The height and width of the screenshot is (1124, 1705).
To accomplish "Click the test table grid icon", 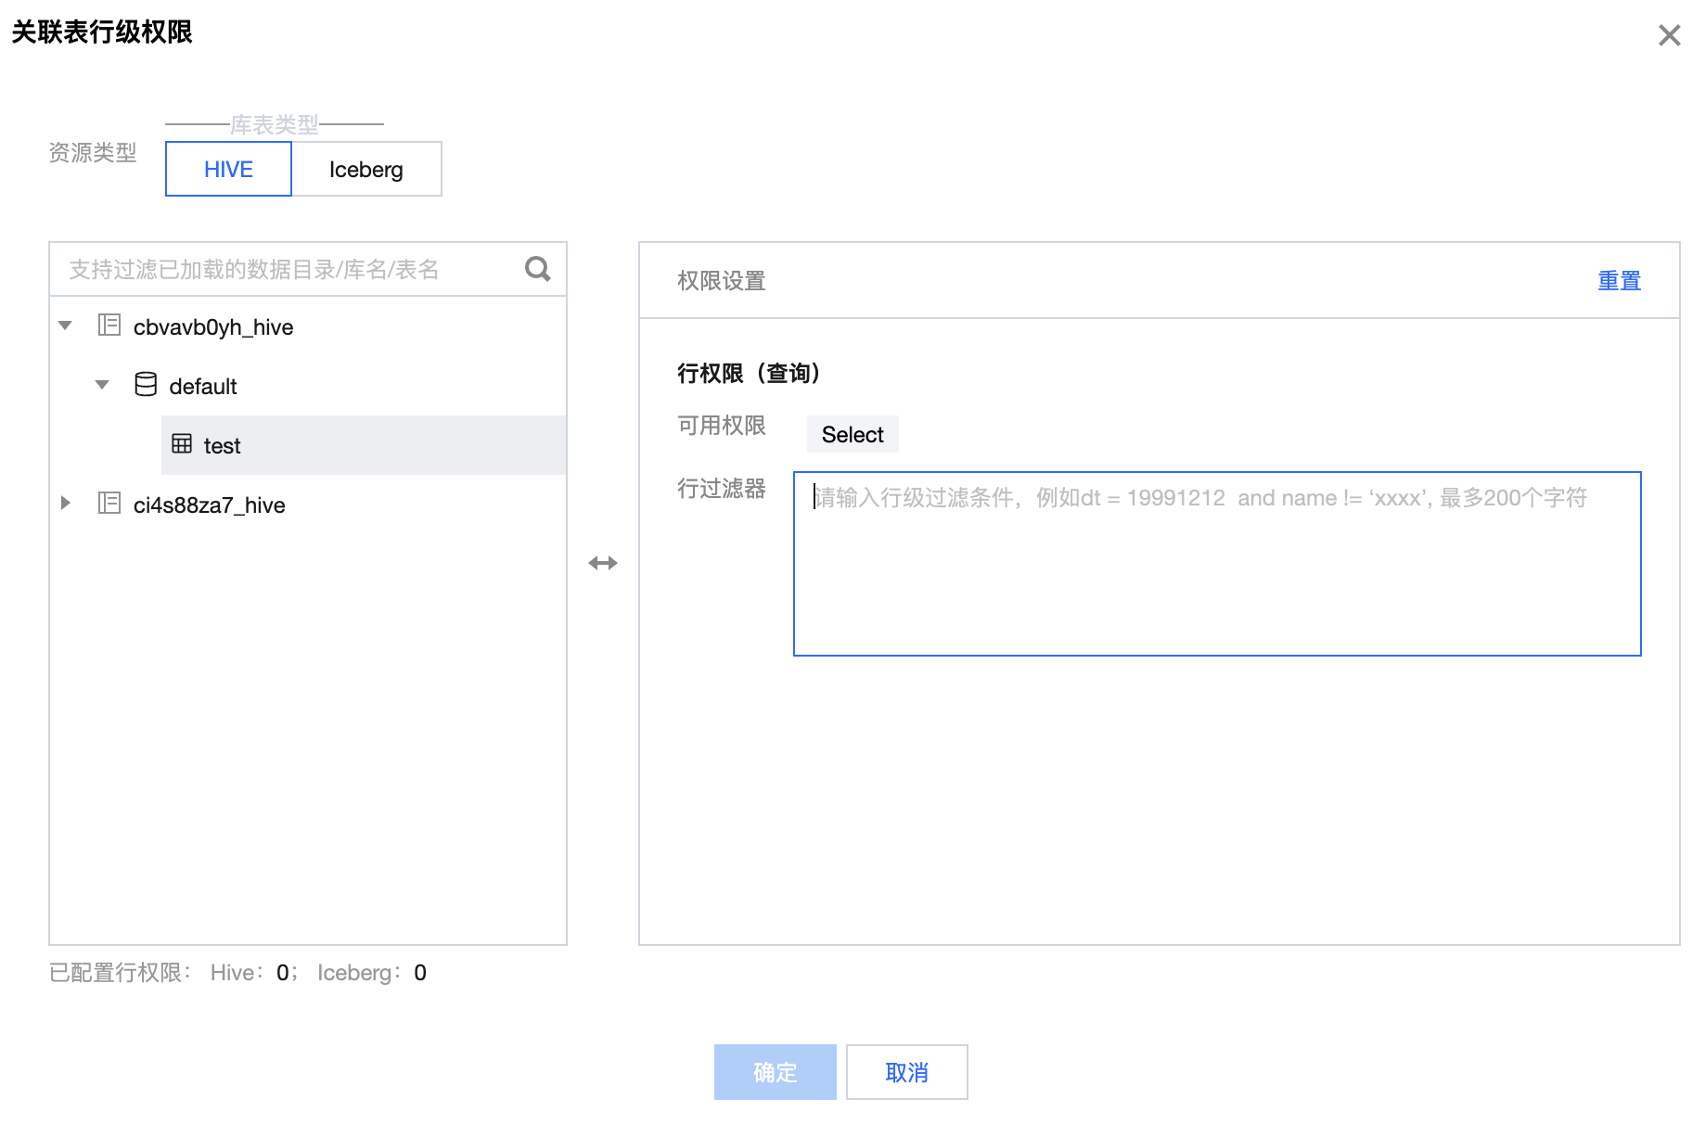I will (x=182, y=444).
